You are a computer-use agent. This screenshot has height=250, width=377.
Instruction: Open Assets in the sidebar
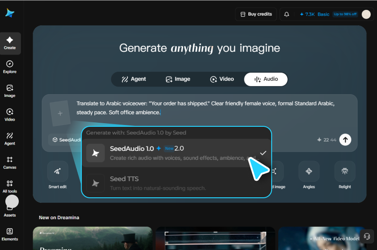(x=10, y=211)
